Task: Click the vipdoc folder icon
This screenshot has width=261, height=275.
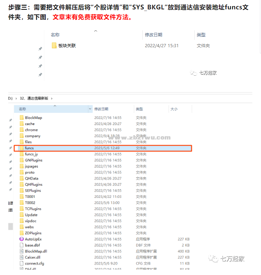Action: 22,221
